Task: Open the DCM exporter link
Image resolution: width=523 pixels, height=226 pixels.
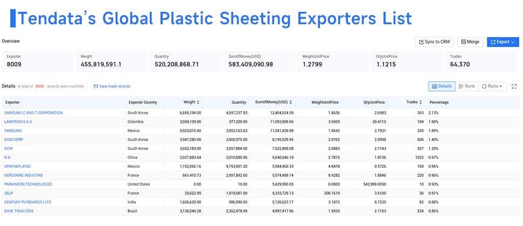Action: (x=8, y=149)
